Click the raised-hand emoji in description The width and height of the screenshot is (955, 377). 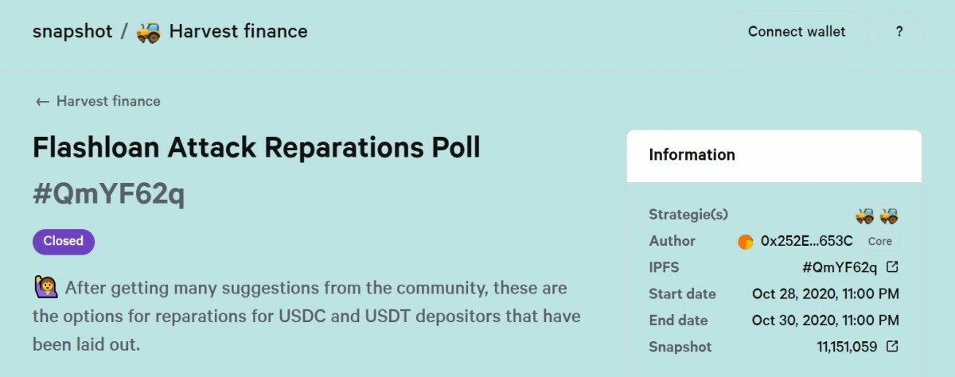(45, 287)
